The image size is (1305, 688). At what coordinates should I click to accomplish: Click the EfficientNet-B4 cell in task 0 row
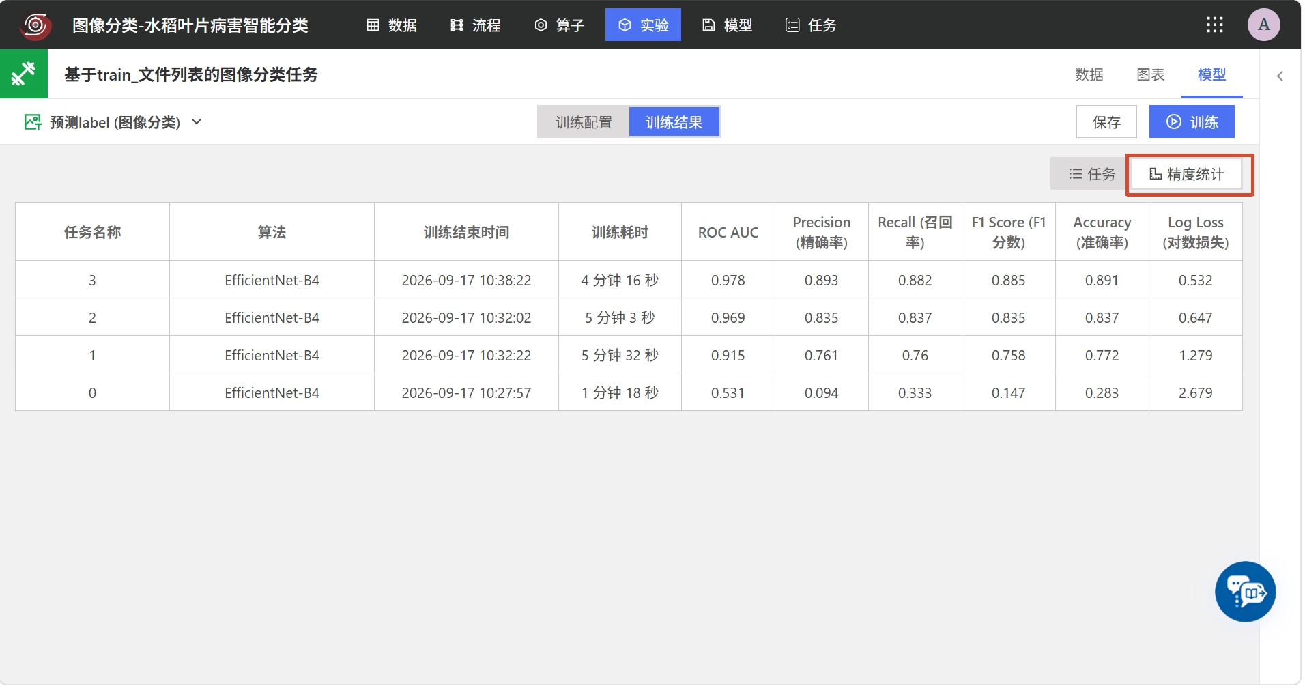[272, 392]
